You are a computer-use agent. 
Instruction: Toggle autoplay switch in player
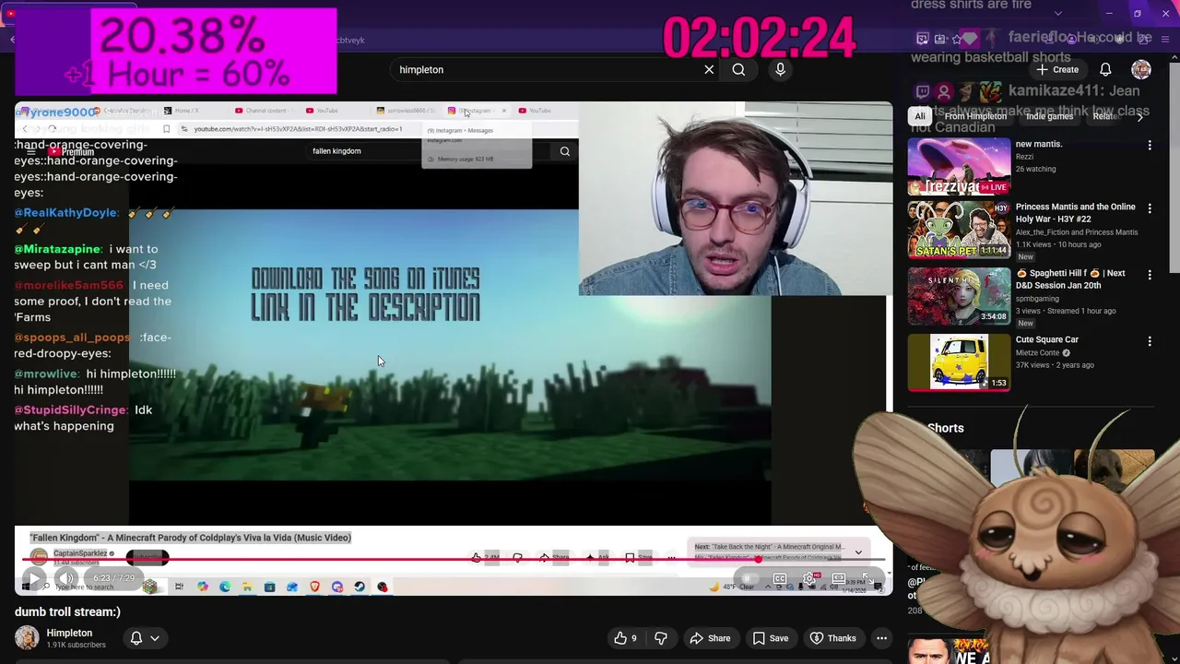tap(749, 579)
